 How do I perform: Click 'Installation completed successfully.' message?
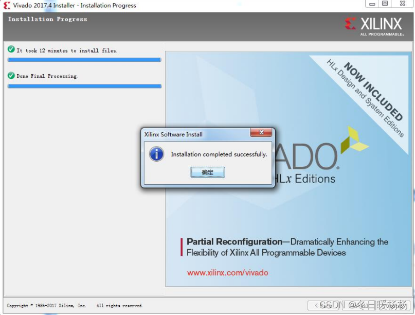coord(219,154)
